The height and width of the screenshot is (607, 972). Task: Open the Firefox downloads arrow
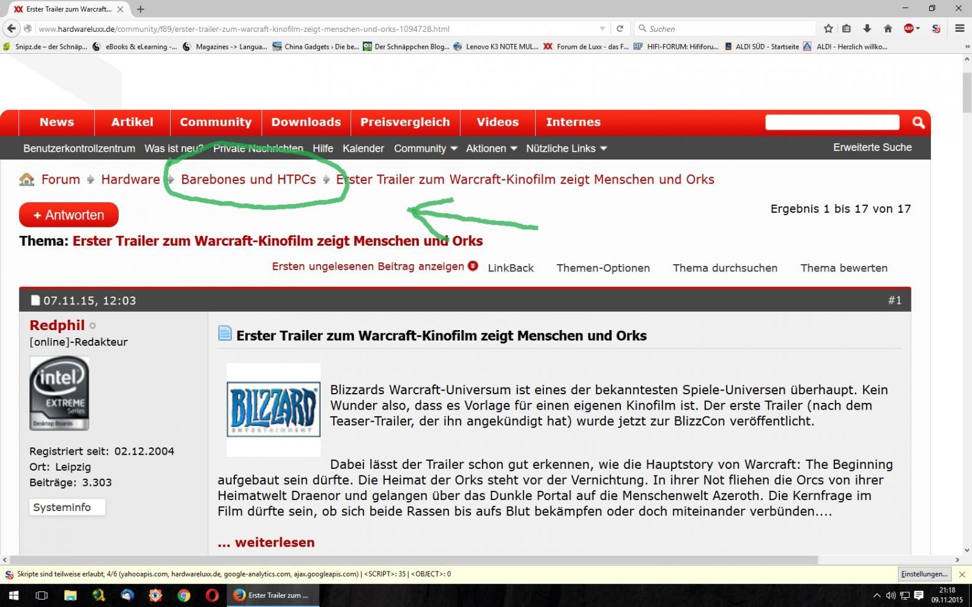[867, 29]
